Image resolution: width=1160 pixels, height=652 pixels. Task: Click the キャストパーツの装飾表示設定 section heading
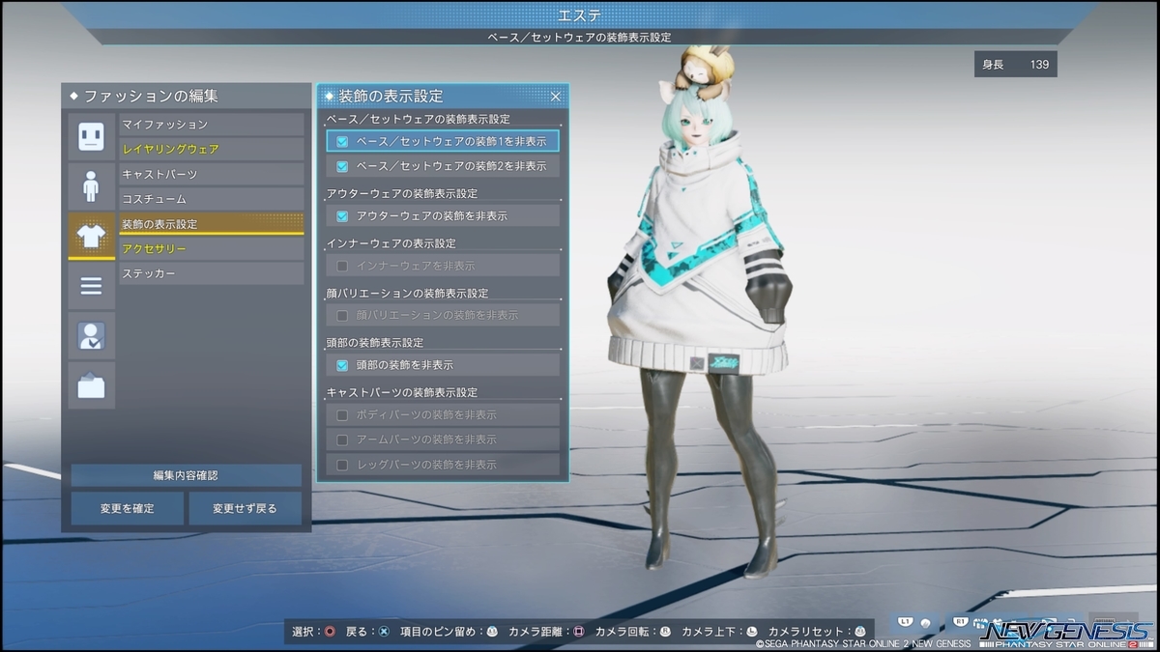(402, 392)
